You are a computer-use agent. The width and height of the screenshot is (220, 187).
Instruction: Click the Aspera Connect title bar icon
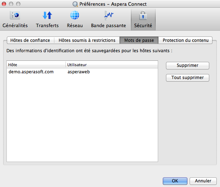pyautogui.click(x=75, y=4)
